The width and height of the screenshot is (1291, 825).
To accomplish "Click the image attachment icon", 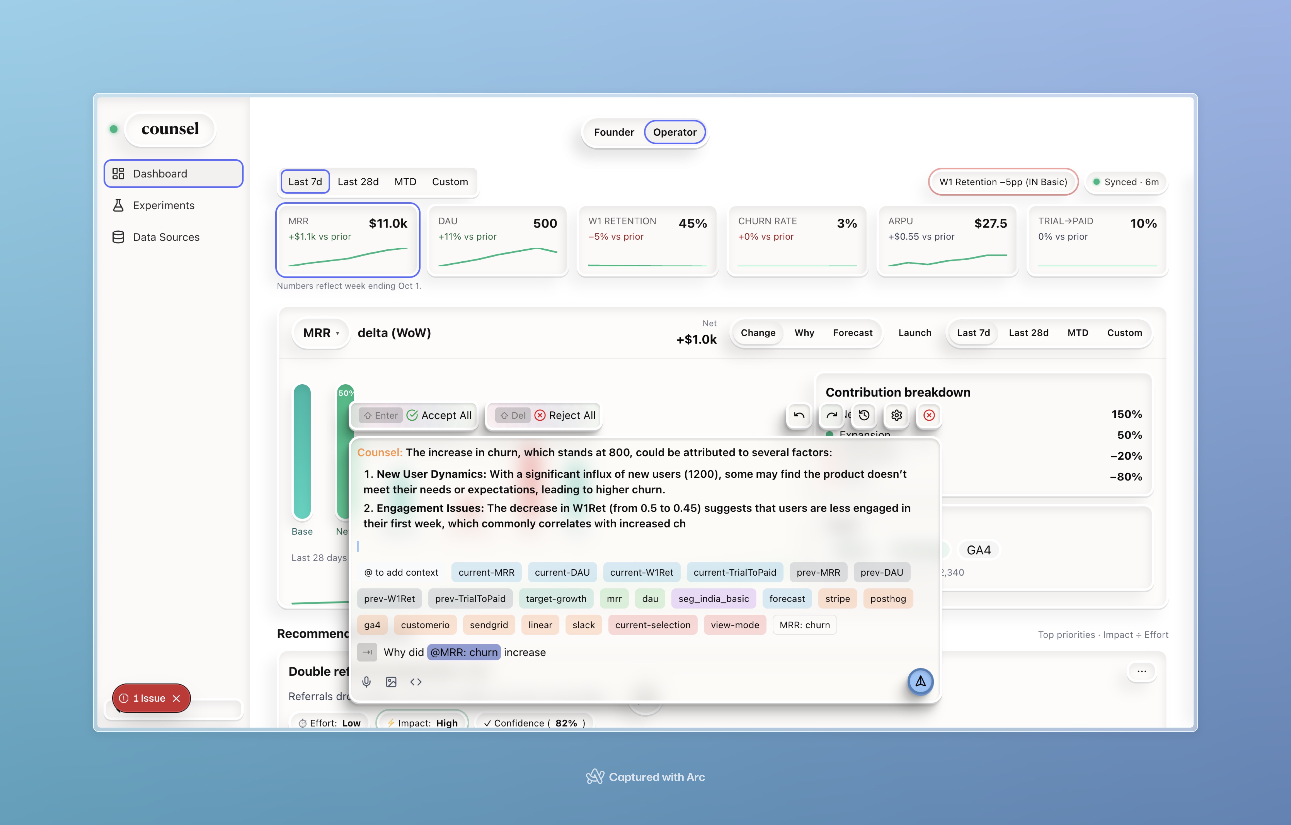I will [x=391, y=682].
